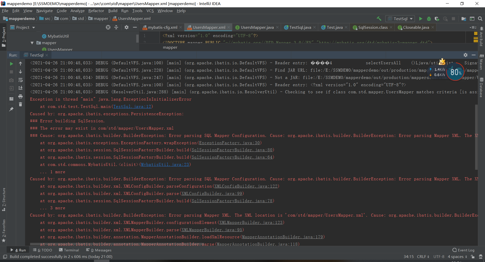Open the TODO tool window
Image resolution: width=485 pixels, height=262 pixels.
click(42, 250)
